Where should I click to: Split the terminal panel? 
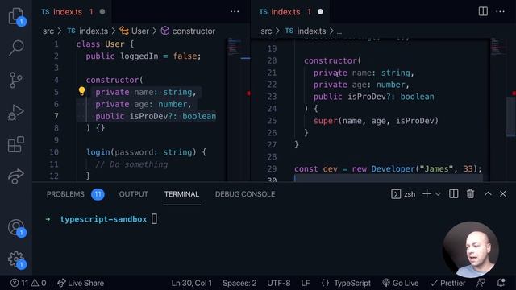pyautogui.click(x=453, y=194)
